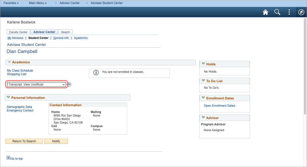Click the Notify button
307x167 pixels.
pos(56,141)
